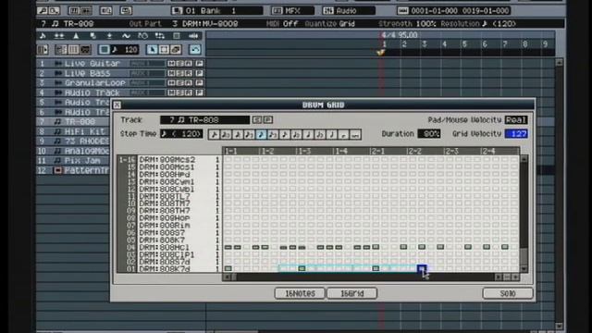Click the wave curve icon in toolbar

pyautogui.click(x=126, y=36)
